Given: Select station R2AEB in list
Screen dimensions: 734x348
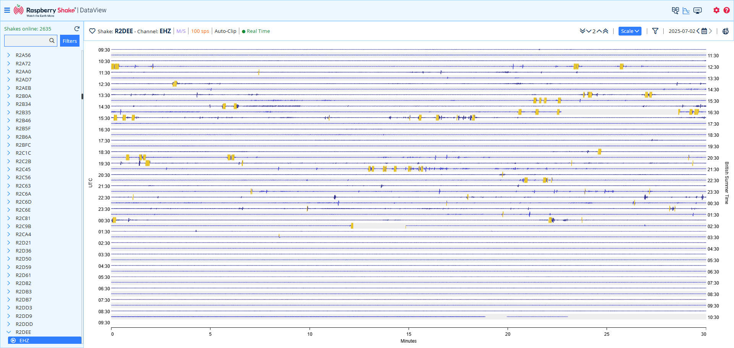Looking at the screenshot, I should tap(23, 88).
